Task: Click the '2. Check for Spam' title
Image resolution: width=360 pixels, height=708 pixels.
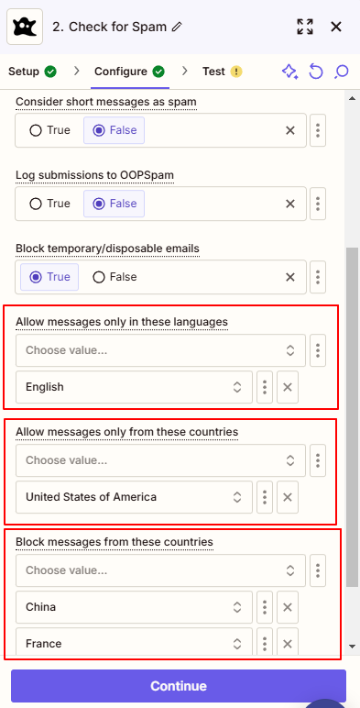Action: (110, 28)
